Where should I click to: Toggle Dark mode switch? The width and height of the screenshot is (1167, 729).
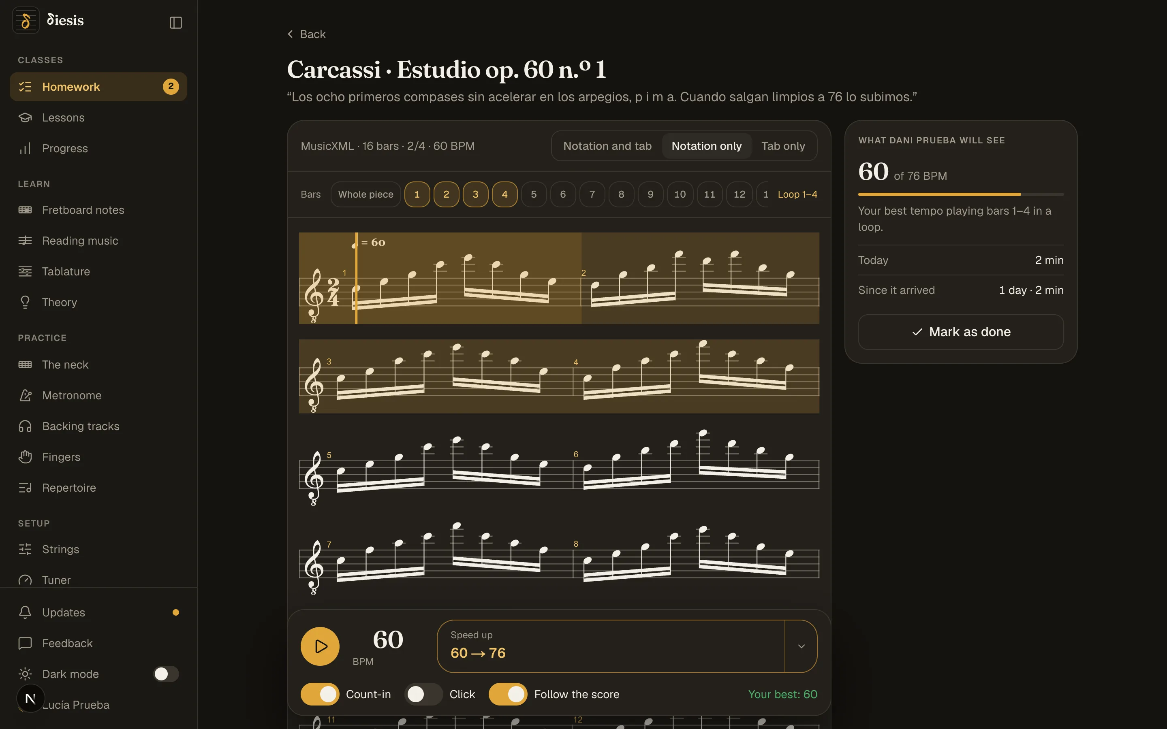tap(166, 674)
